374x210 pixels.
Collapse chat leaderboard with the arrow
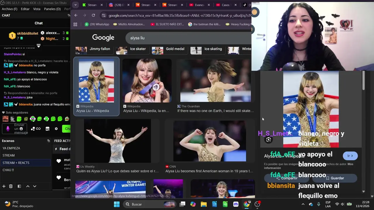pyautogui.click(x=39, y=46)
